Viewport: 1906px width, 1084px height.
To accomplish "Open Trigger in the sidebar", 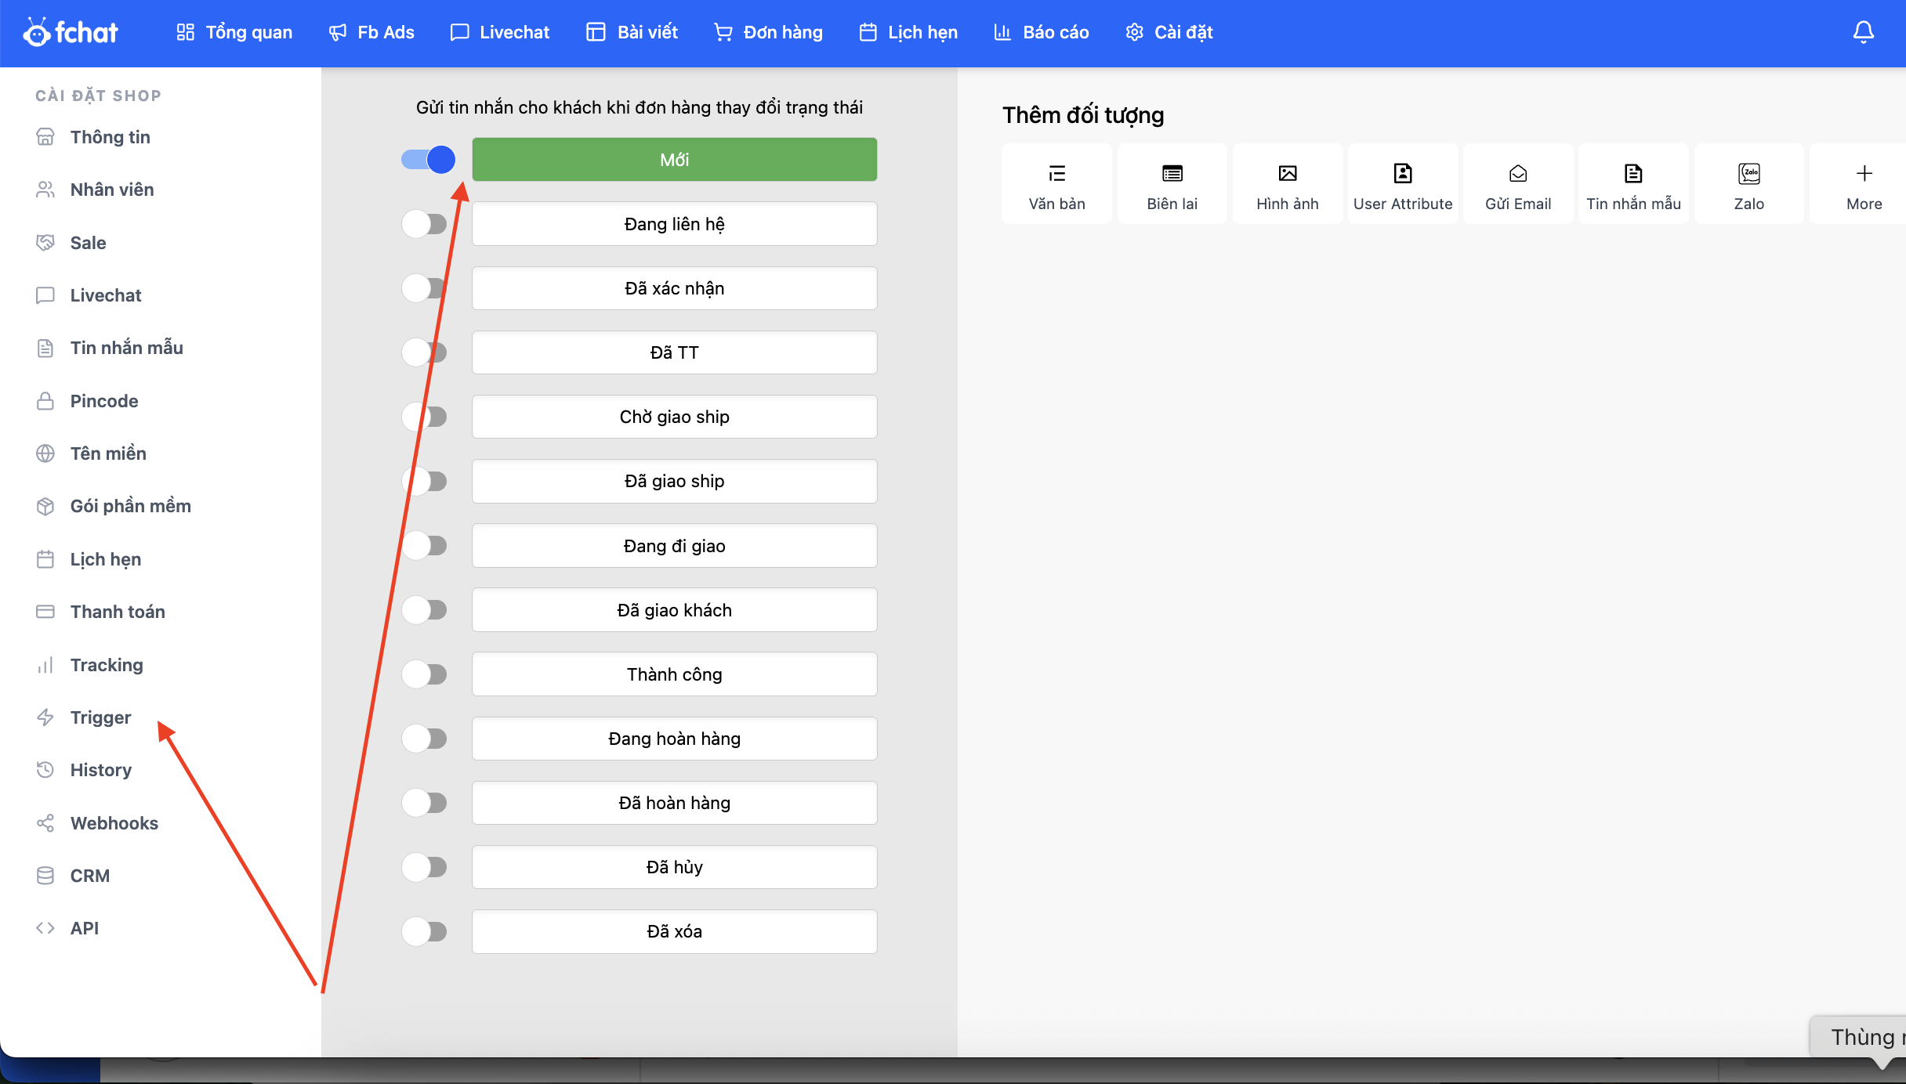I will [100, 717].
